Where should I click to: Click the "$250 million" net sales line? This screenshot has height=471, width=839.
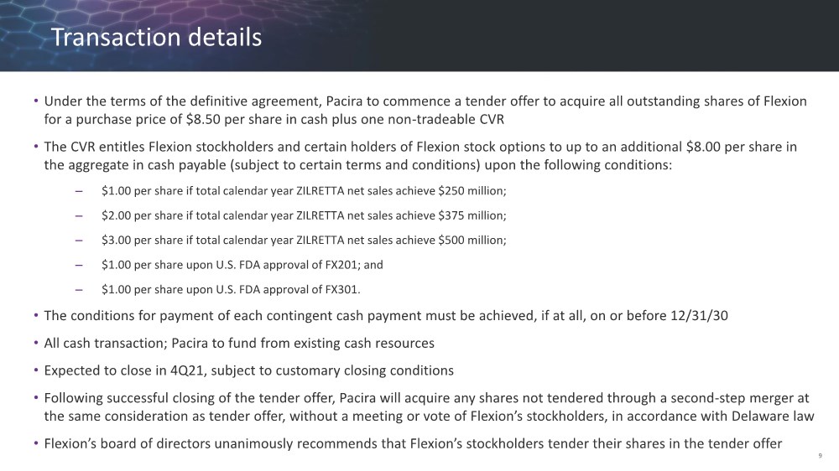pos(304,191)
